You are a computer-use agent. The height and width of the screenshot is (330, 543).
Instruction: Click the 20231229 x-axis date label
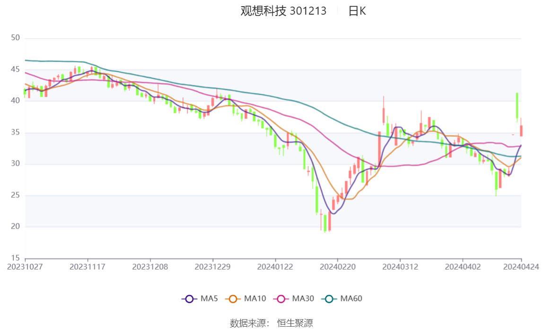(x=213, y=267)
